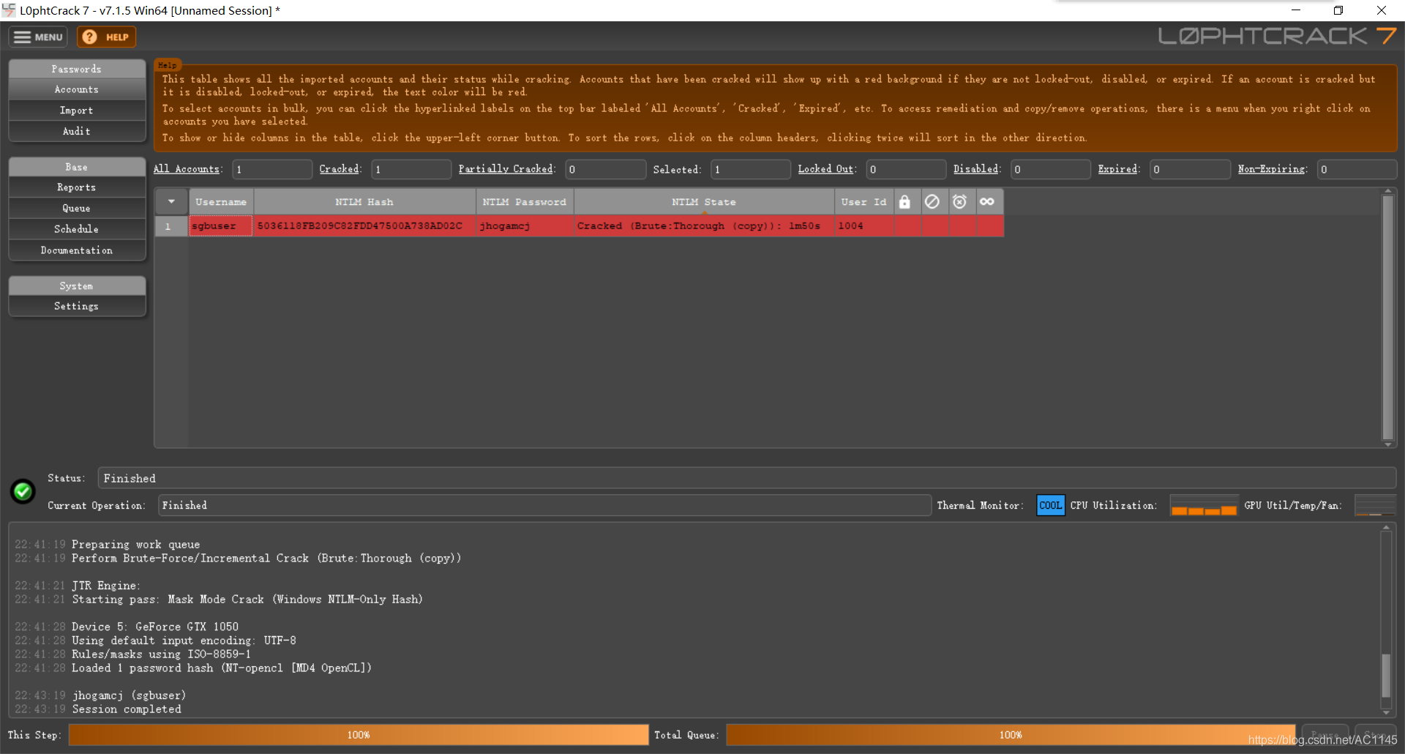Click the Cracked count field
The image size is (1405, 754).
[x=411, y=169]
